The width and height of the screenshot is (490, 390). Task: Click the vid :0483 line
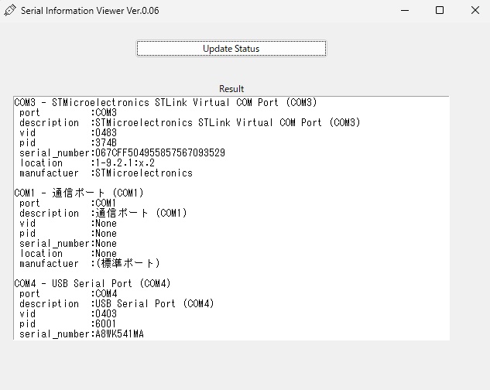click(68, 132)
